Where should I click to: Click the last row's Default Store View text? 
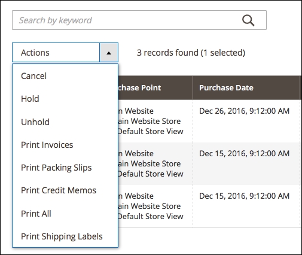point(151,216)
